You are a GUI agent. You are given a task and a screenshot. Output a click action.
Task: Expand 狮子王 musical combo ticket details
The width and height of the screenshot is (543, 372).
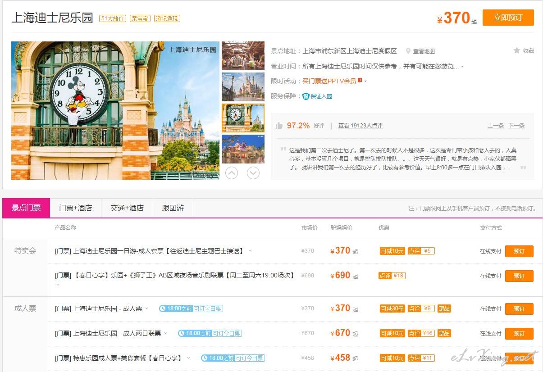pos(58,285)
